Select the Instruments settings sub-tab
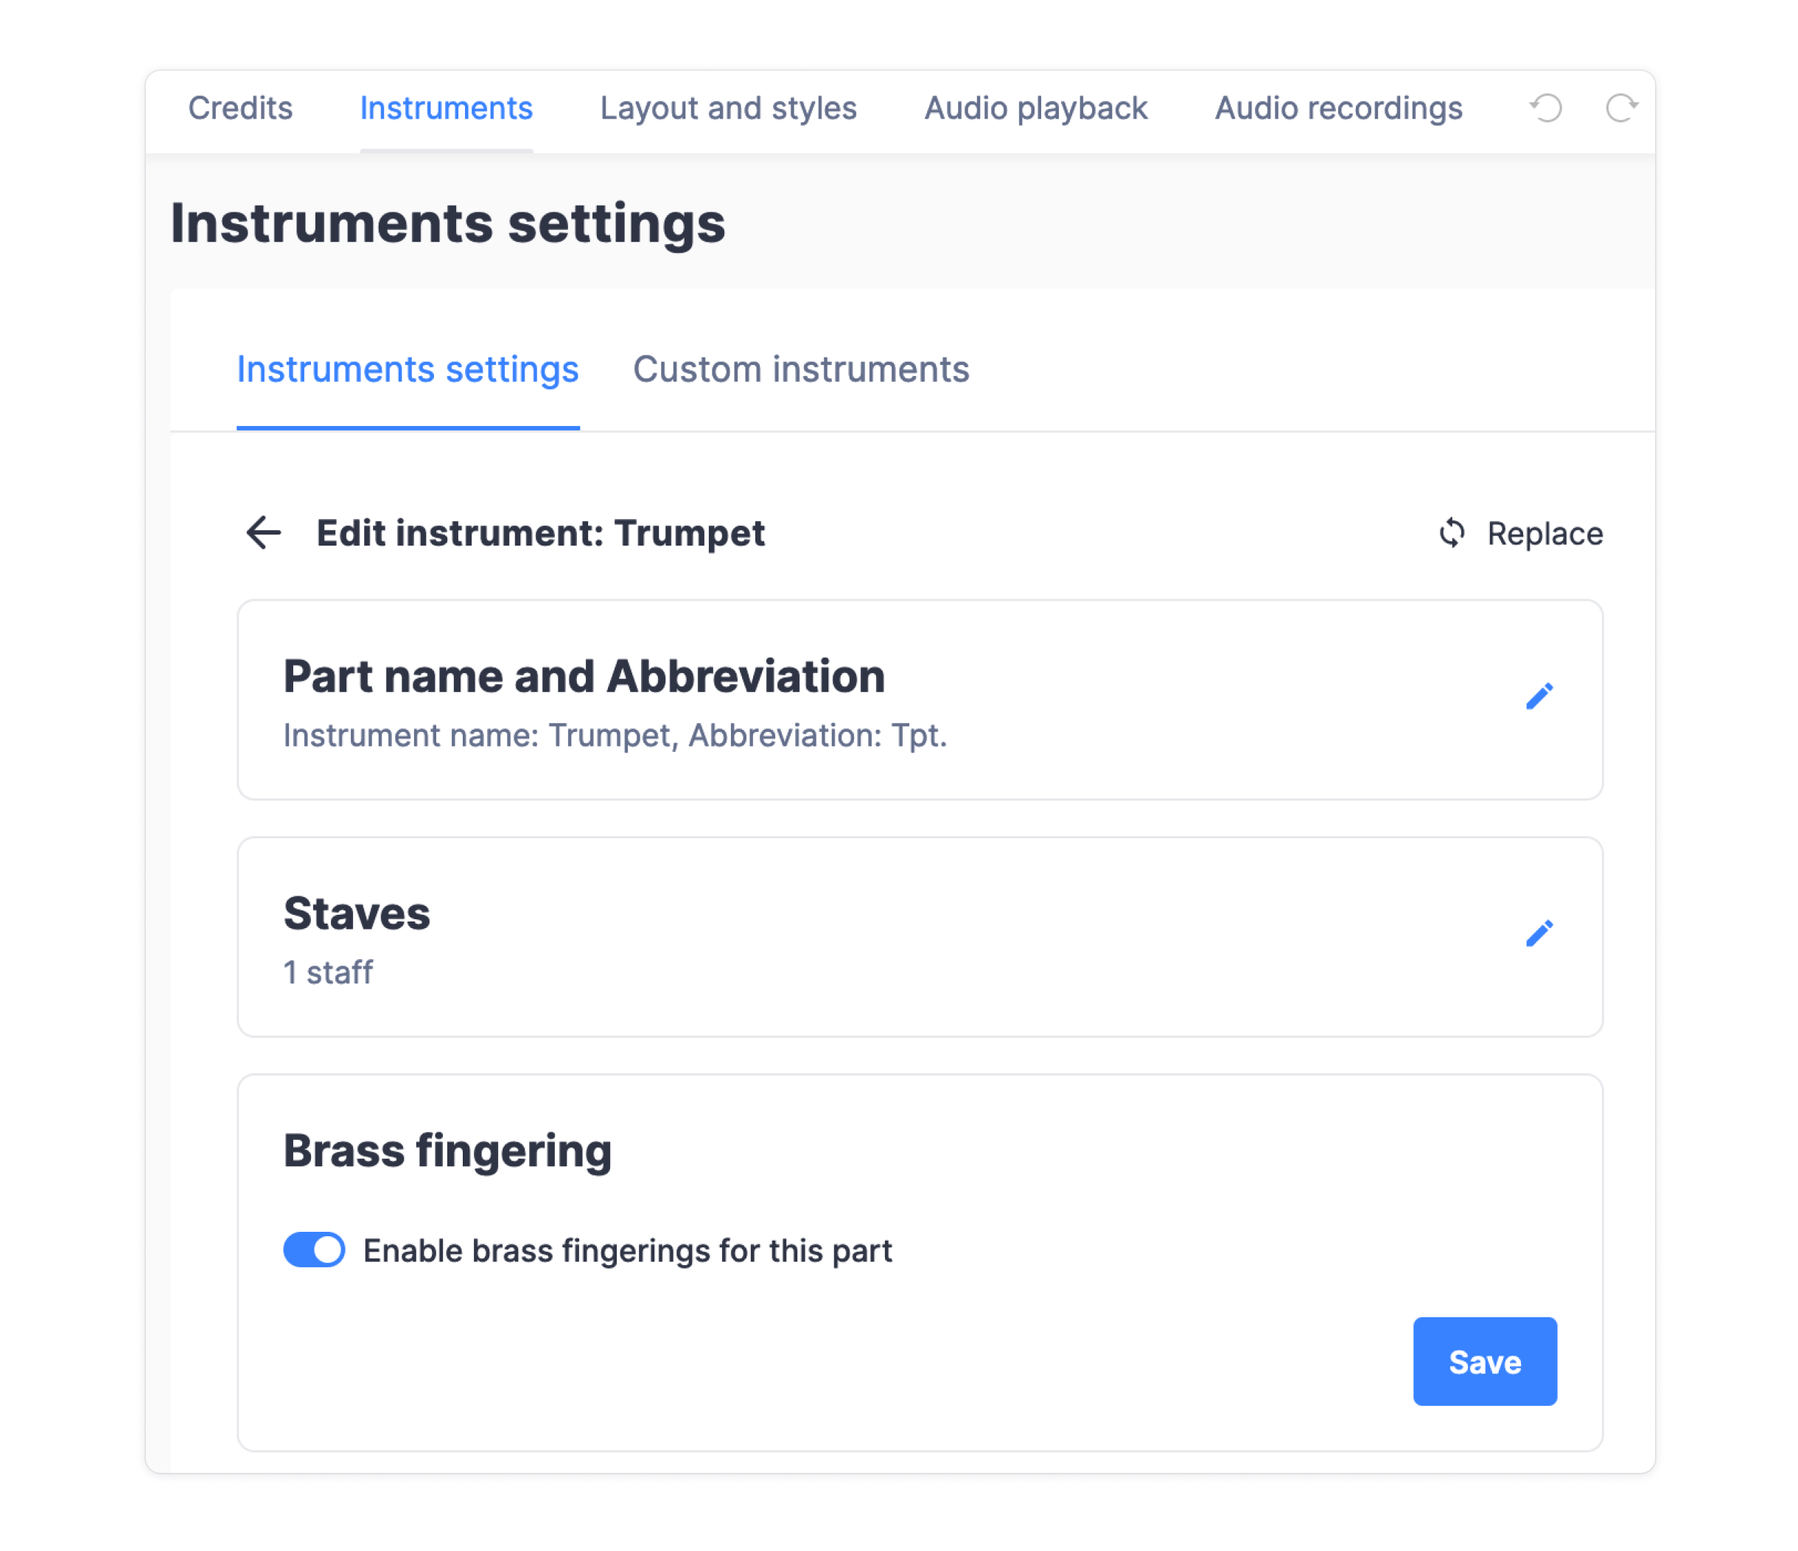Image resolution: width=1798 pixels, height=1551 pixels. tap(407, 370)
